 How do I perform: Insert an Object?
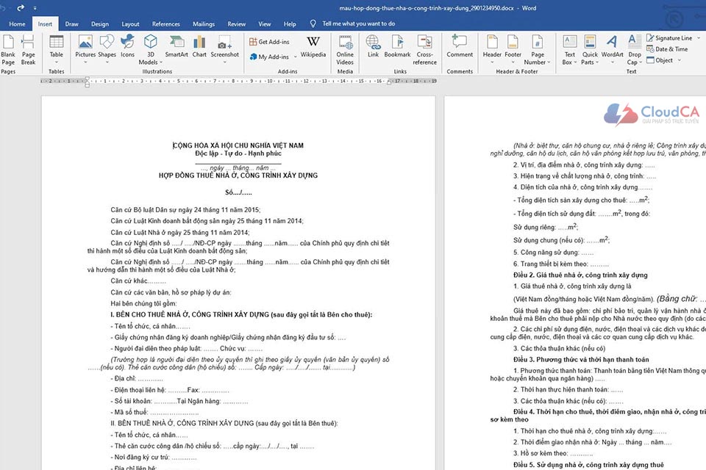tap(660, 60)
